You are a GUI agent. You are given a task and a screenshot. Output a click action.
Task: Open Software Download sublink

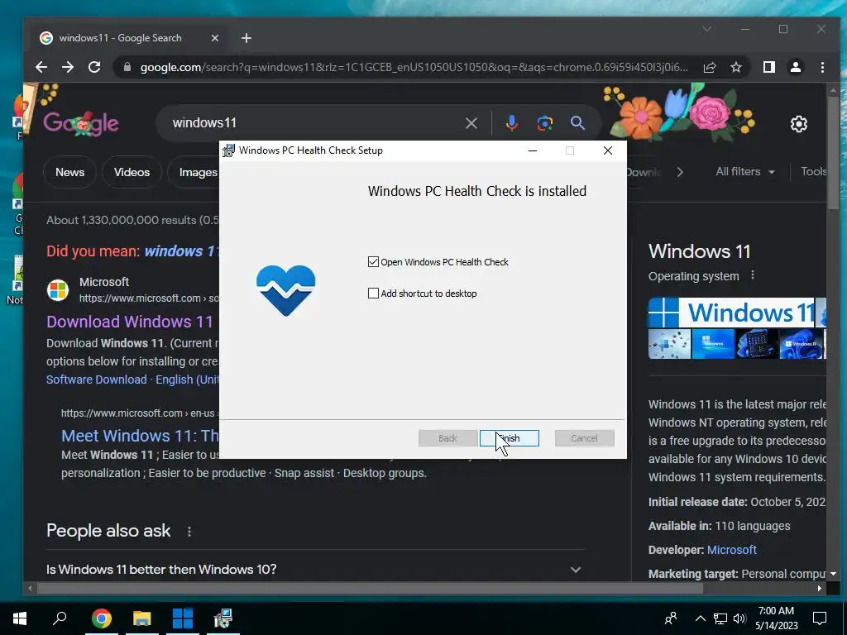click(x=96, y=380)
